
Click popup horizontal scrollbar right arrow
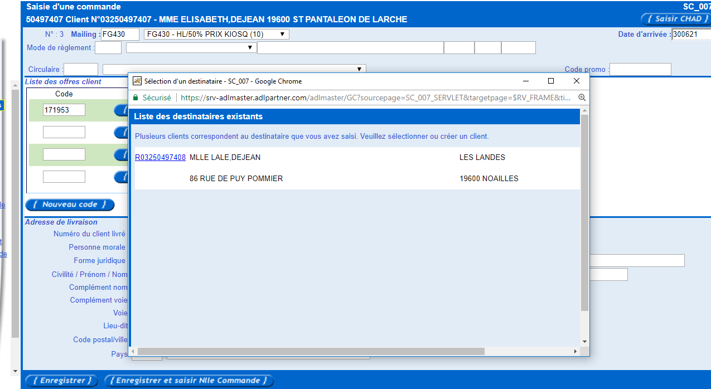coord(576,352)
